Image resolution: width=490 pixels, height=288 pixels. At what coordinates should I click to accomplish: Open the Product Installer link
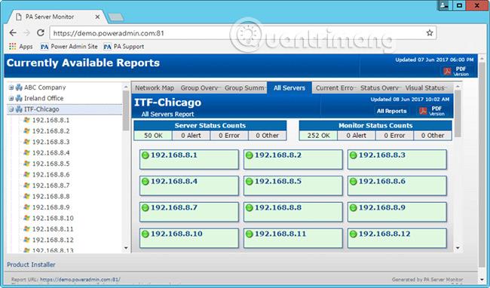coord(31,265)
